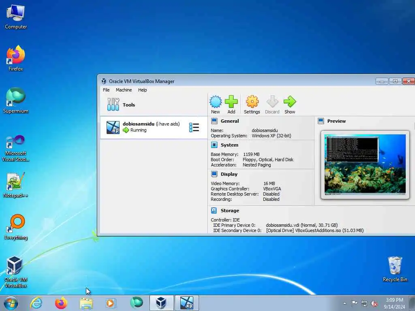Open the Help menu

point(142,90)
